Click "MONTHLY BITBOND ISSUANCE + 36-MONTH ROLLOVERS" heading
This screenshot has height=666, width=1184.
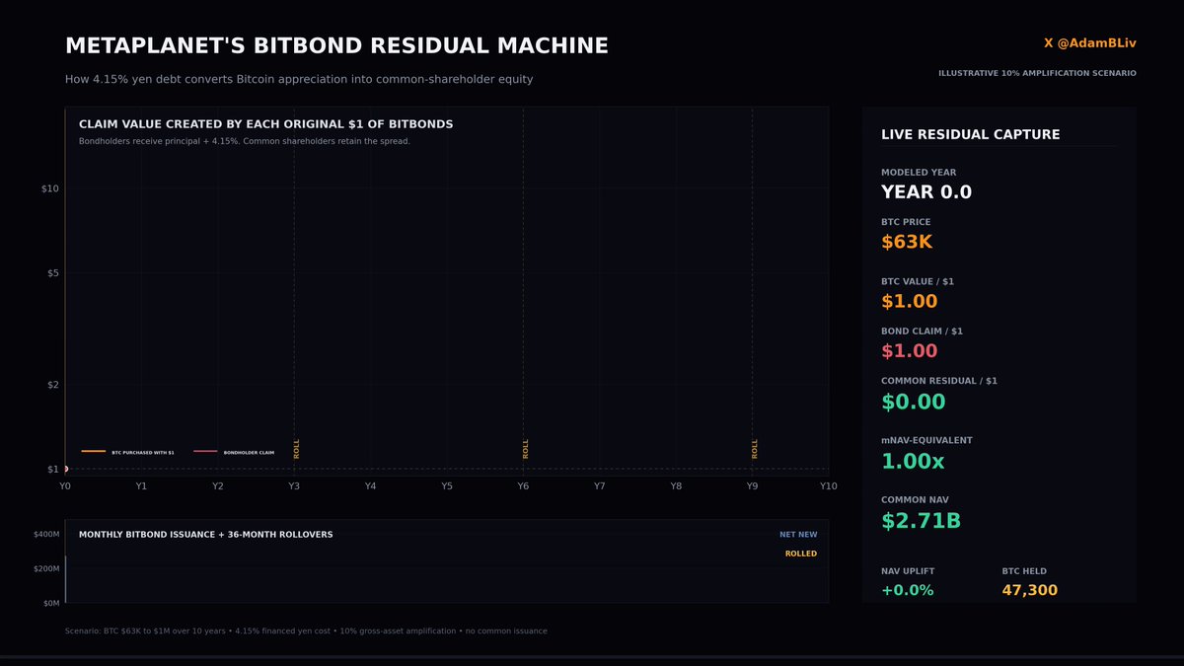pyautogui.click(x=206, y=535)
